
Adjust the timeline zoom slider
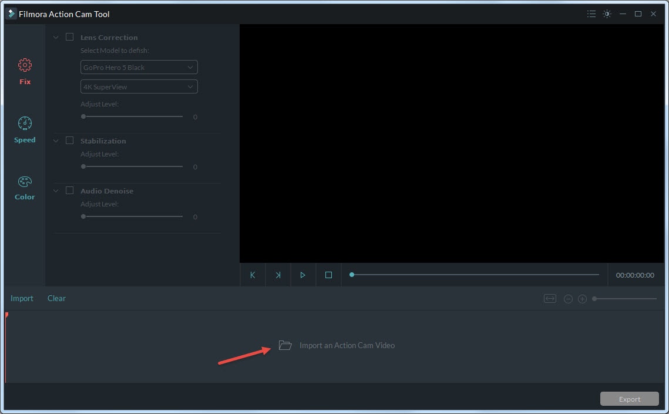[x=624, y=299]
